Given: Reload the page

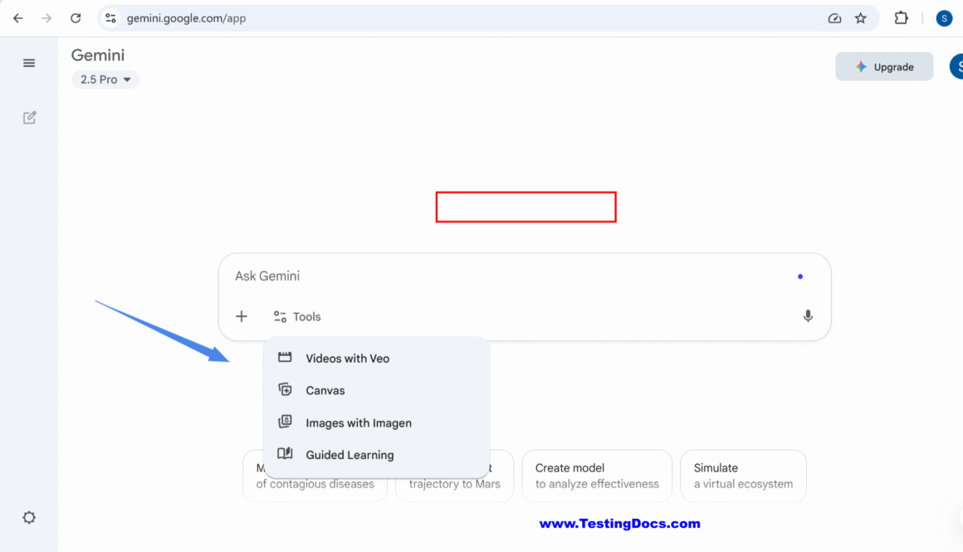Looking at the screenshot, I should pos(76,18).
